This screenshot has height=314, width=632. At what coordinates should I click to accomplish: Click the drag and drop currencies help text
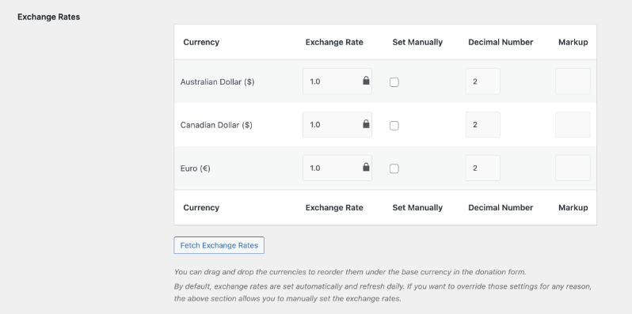(x=350, y=272)
